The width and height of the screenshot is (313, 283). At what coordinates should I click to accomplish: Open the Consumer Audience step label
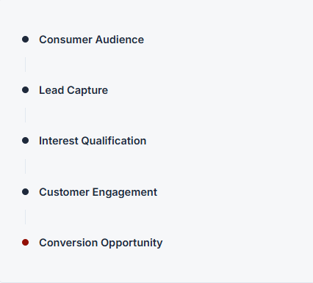[x=92, y=40]
